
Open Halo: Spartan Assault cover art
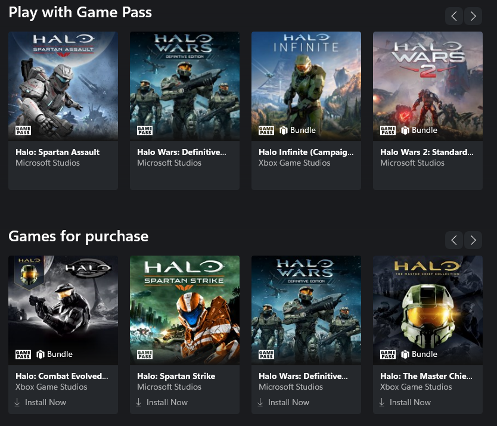click(63, 86)
